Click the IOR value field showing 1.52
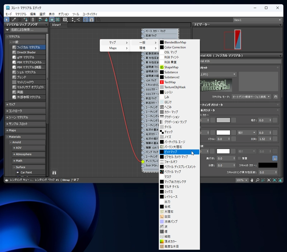Screen dimensions: 287x252 (x=263, y=139)
